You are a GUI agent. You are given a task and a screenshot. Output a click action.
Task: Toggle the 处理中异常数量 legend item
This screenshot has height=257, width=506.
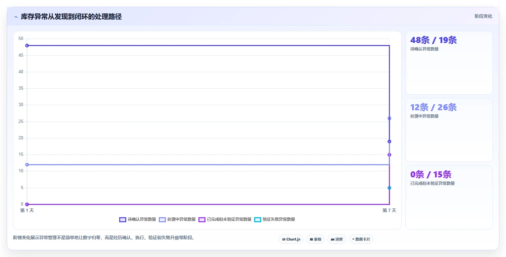point(177,219)
